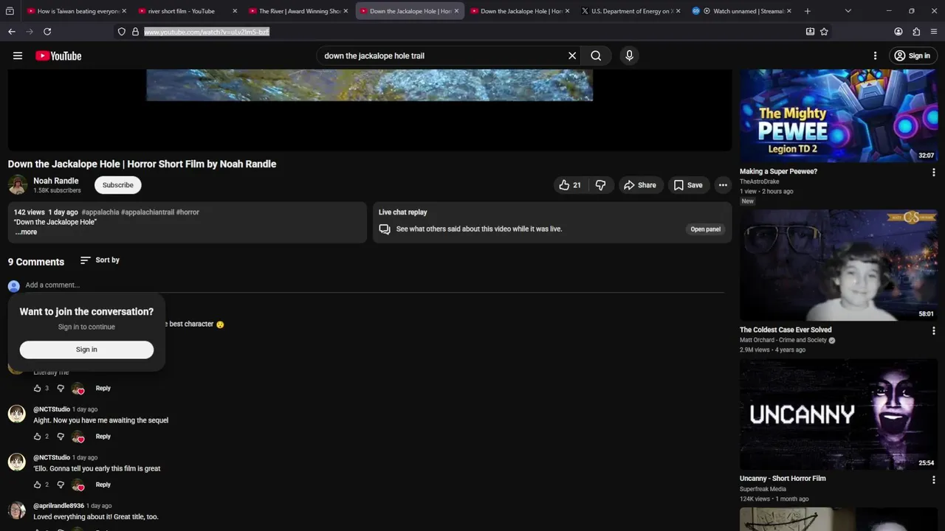Open Noah Randle channel avatar
Image resolution: width=945 pixels, height=531 pixels.
pyautogui.click(x=18, y=185)
